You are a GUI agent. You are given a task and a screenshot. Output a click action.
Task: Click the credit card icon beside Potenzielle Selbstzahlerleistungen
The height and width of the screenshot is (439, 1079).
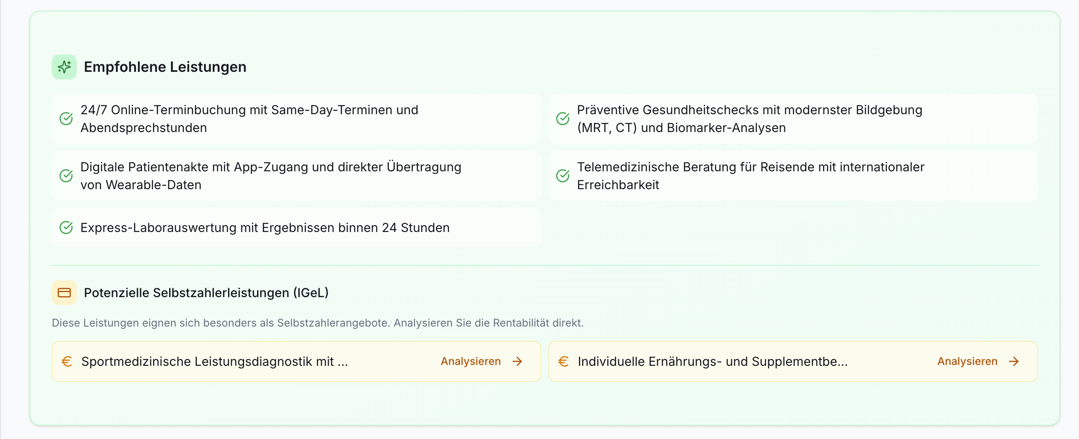click(x=64, y=293)
